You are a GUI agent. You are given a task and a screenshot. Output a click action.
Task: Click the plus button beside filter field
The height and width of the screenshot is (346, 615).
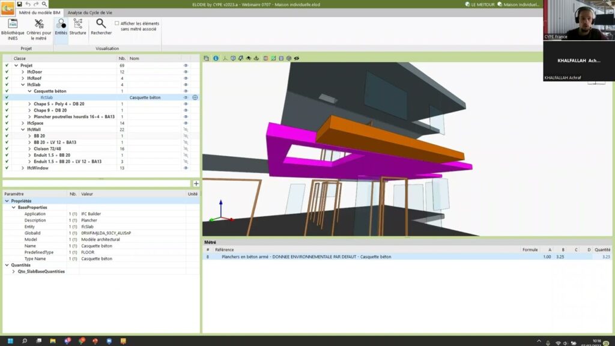tap(196, 183)
